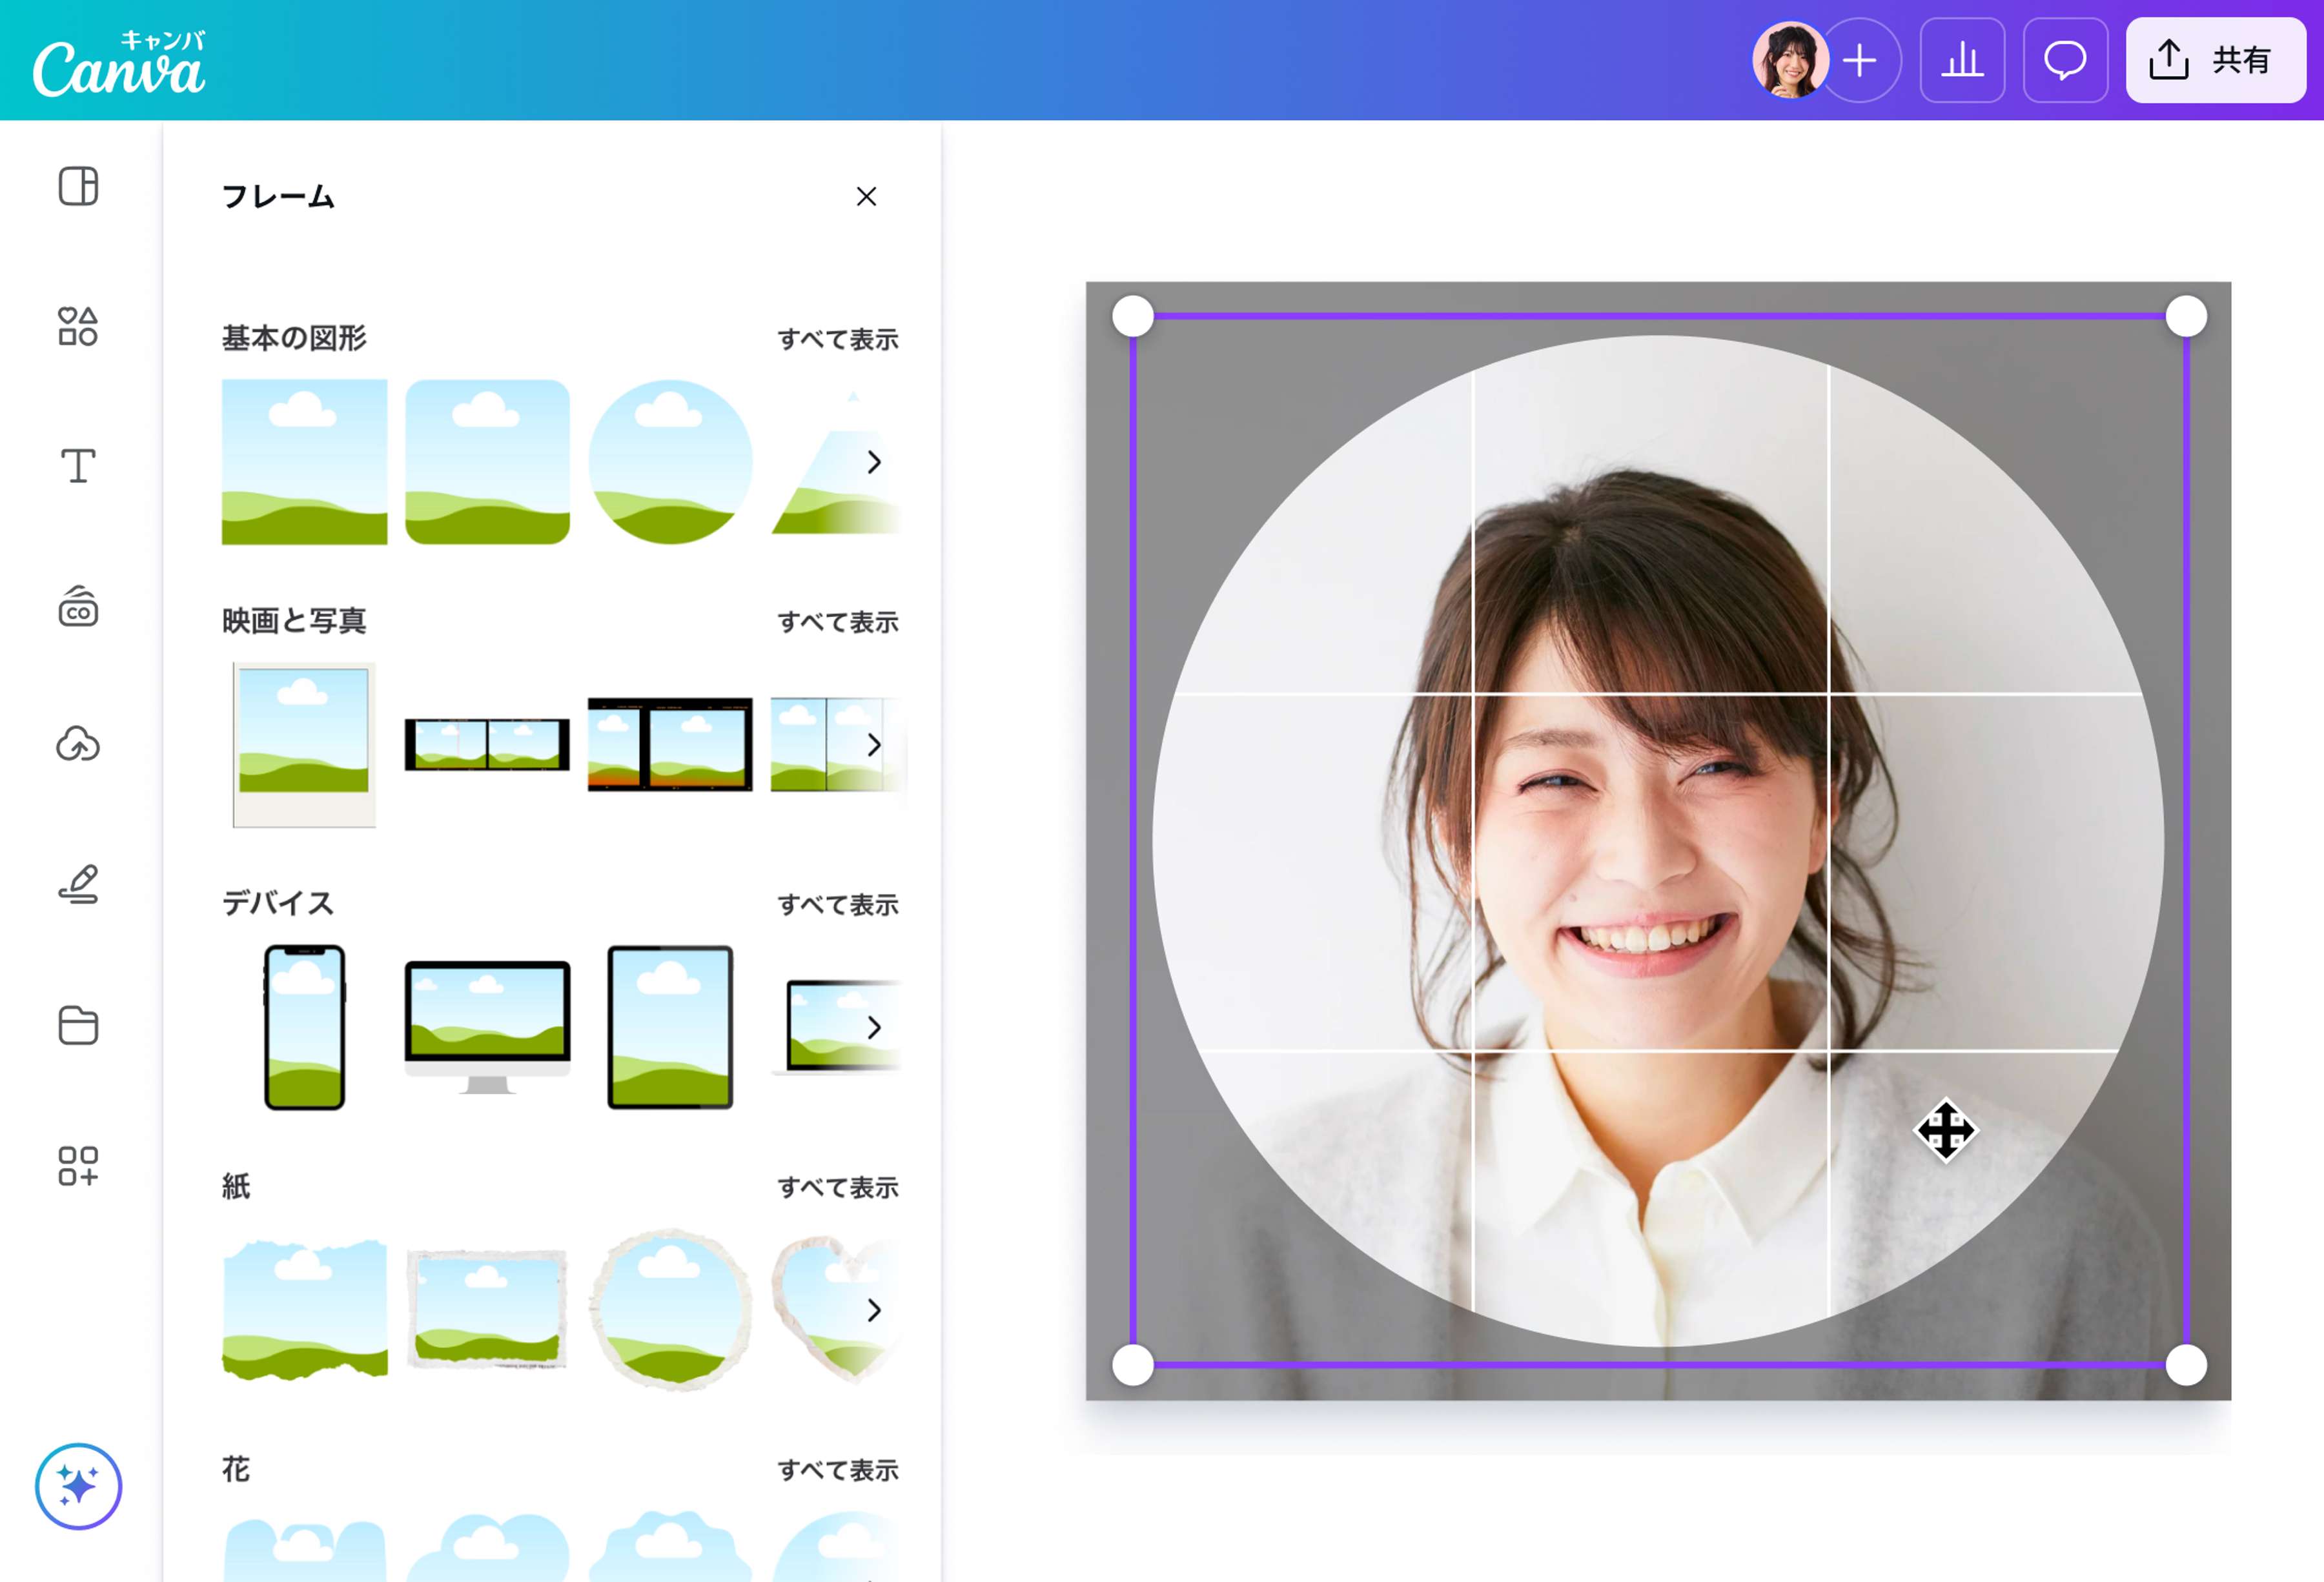Open the comments speech bubble icon
This screenshot has height=1582, width=2324.
[x=2065, y=60]
